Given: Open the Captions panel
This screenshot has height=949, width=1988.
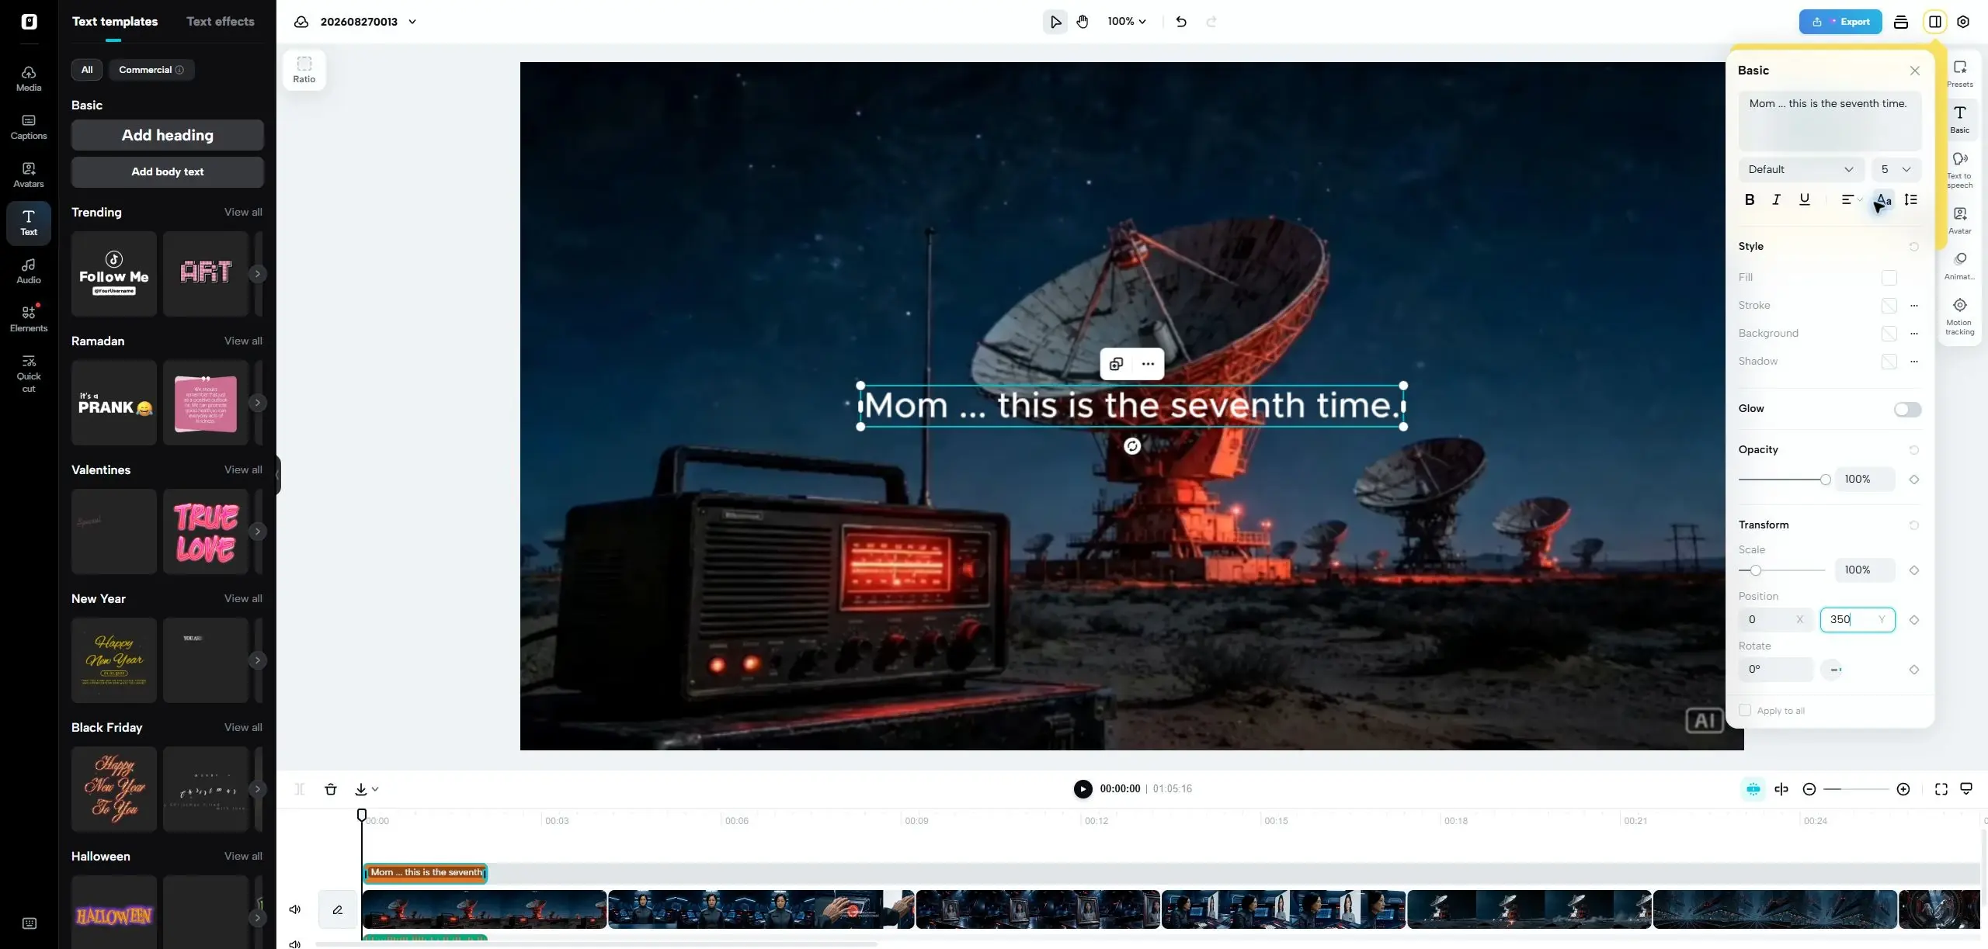Looking at the screenshot, I should (x=29, y=126).
